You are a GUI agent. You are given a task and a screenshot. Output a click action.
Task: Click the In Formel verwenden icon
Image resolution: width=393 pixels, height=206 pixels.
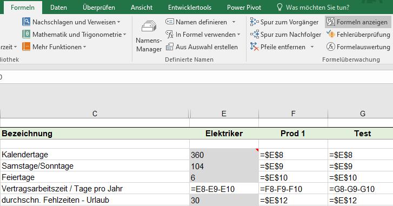(x=170, y=35)
